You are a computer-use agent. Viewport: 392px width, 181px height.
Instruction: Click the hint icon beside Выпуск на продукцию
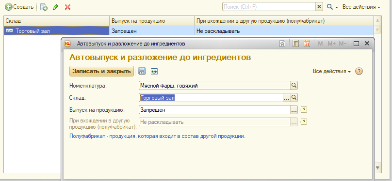[x=304, y=110]
